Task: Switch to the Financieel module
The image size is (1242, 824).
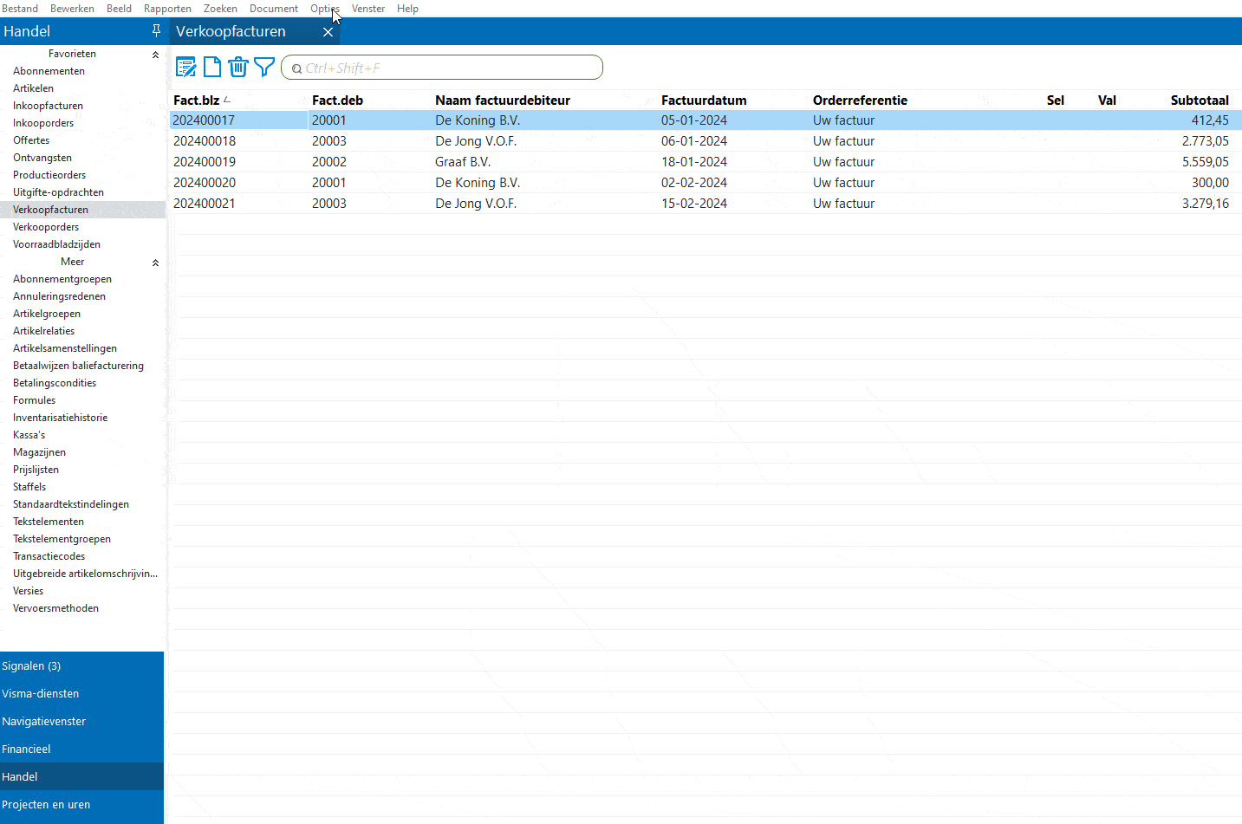Action: tap(81, 749)
